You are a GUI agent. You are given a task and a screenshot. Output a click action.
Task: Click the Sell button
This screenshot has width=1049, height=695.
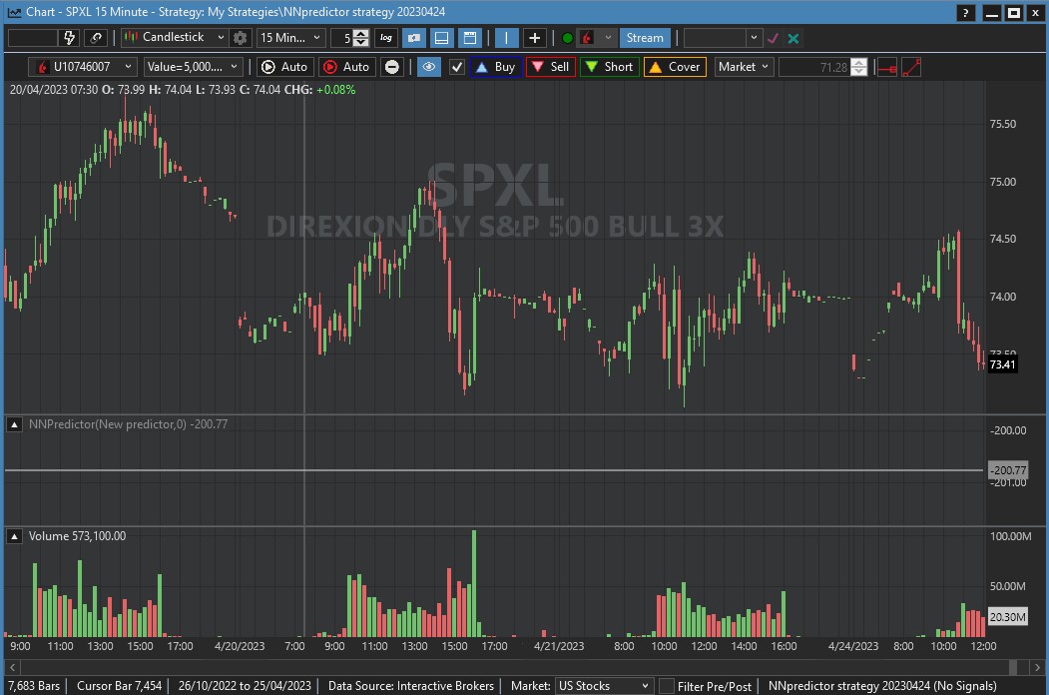[551, 67]
